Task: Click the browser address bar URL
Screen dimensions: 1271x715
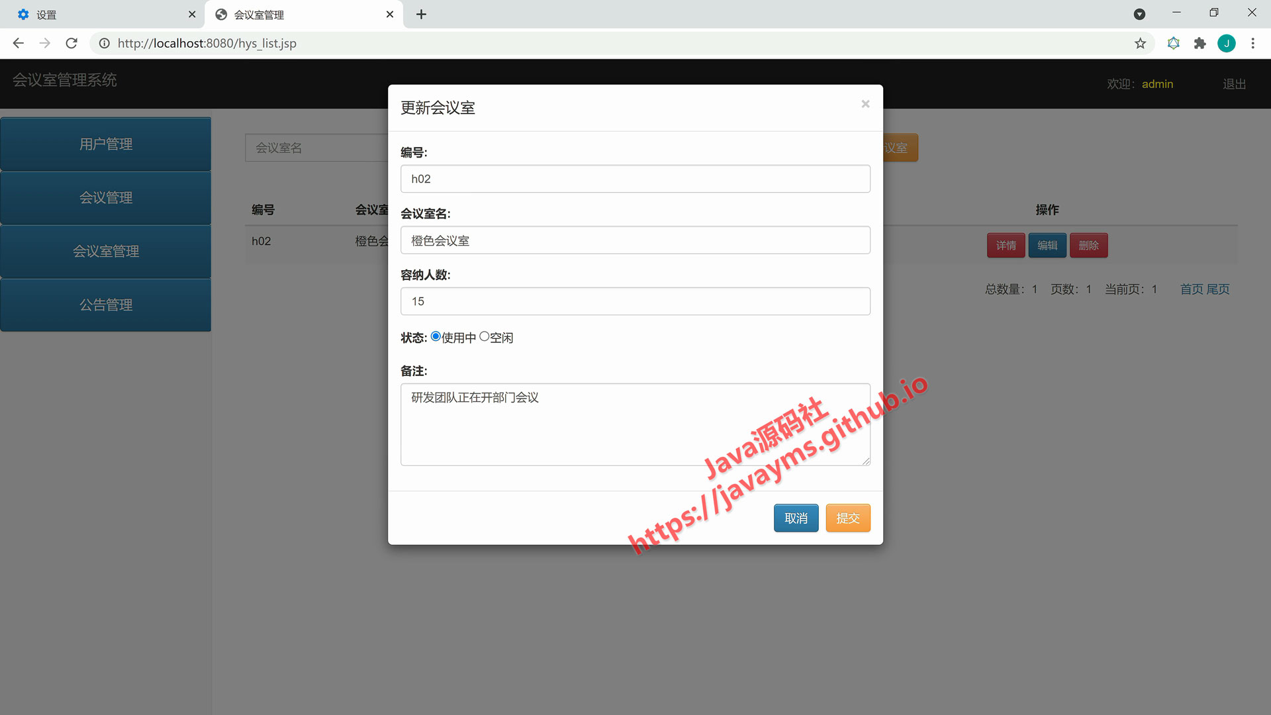Action: (x=207, y=43)
